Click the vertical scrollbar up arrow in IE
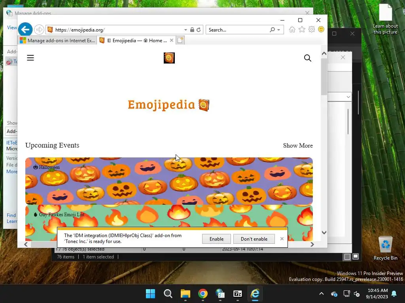The image size is (405, 303). 324,54
